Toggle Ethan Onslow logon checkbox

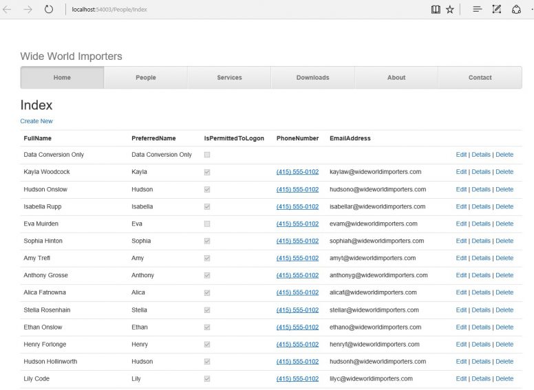207,327
